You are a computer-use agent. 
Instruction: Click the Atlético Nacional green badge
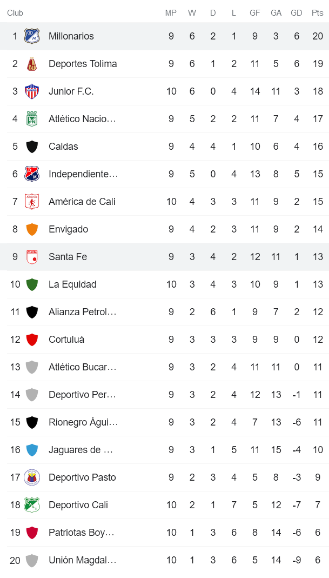point(31,119)
